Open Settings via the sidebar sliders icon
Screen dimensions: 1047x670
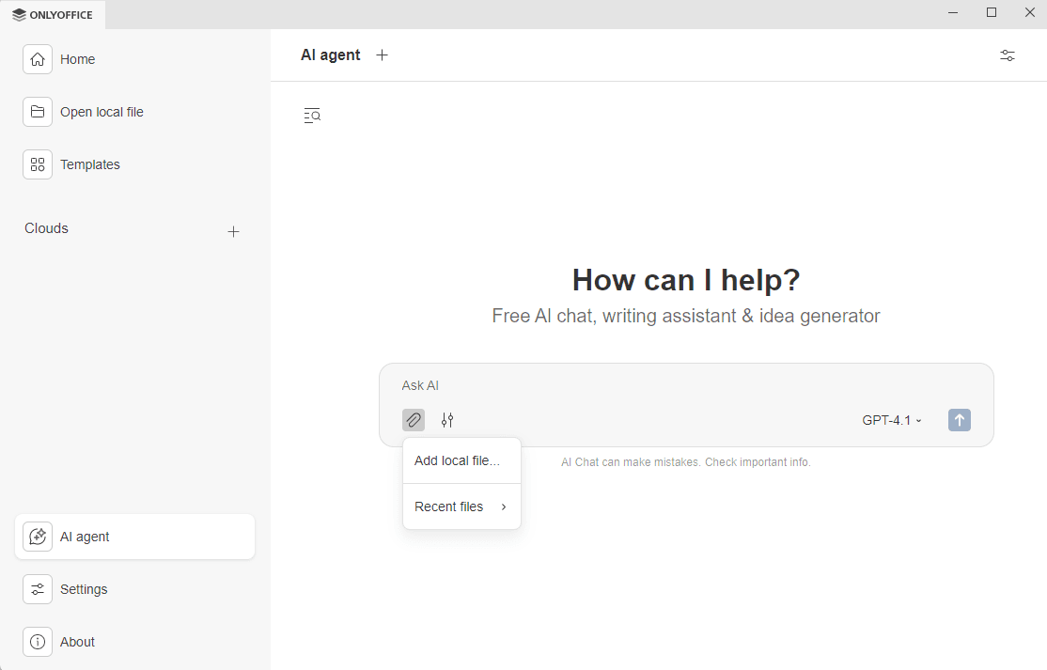38,589
